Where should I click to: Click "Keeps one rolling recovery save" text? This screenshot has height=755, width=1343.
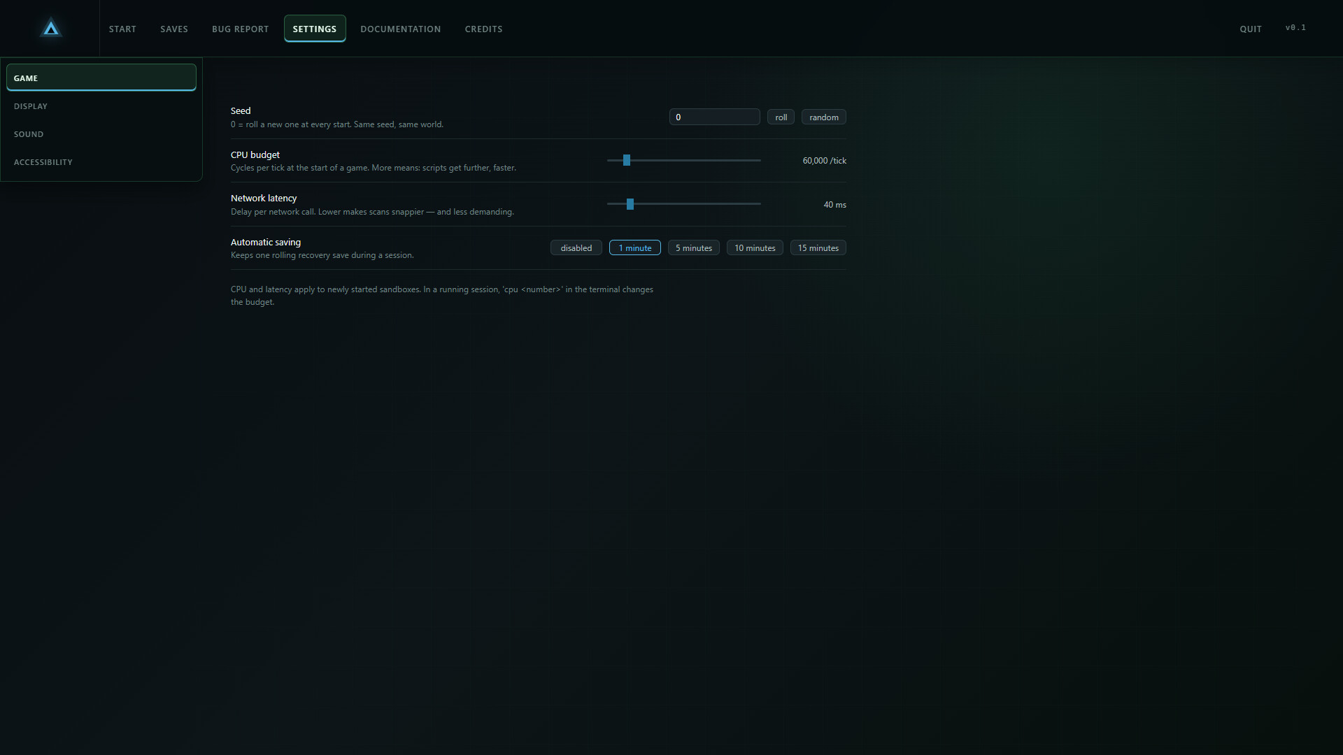[322, 255]
